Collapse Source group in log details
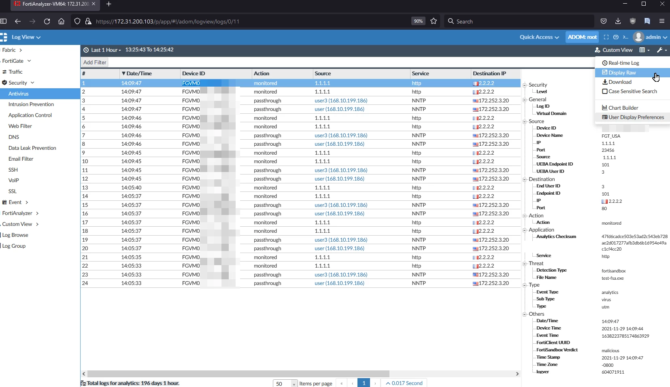Screen dimensions: 670x387 [525, 121]
